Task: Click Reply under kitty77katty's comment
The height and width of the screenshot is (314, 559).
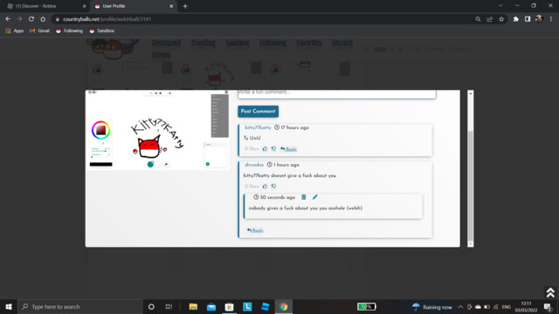Action: click(288, 149)
